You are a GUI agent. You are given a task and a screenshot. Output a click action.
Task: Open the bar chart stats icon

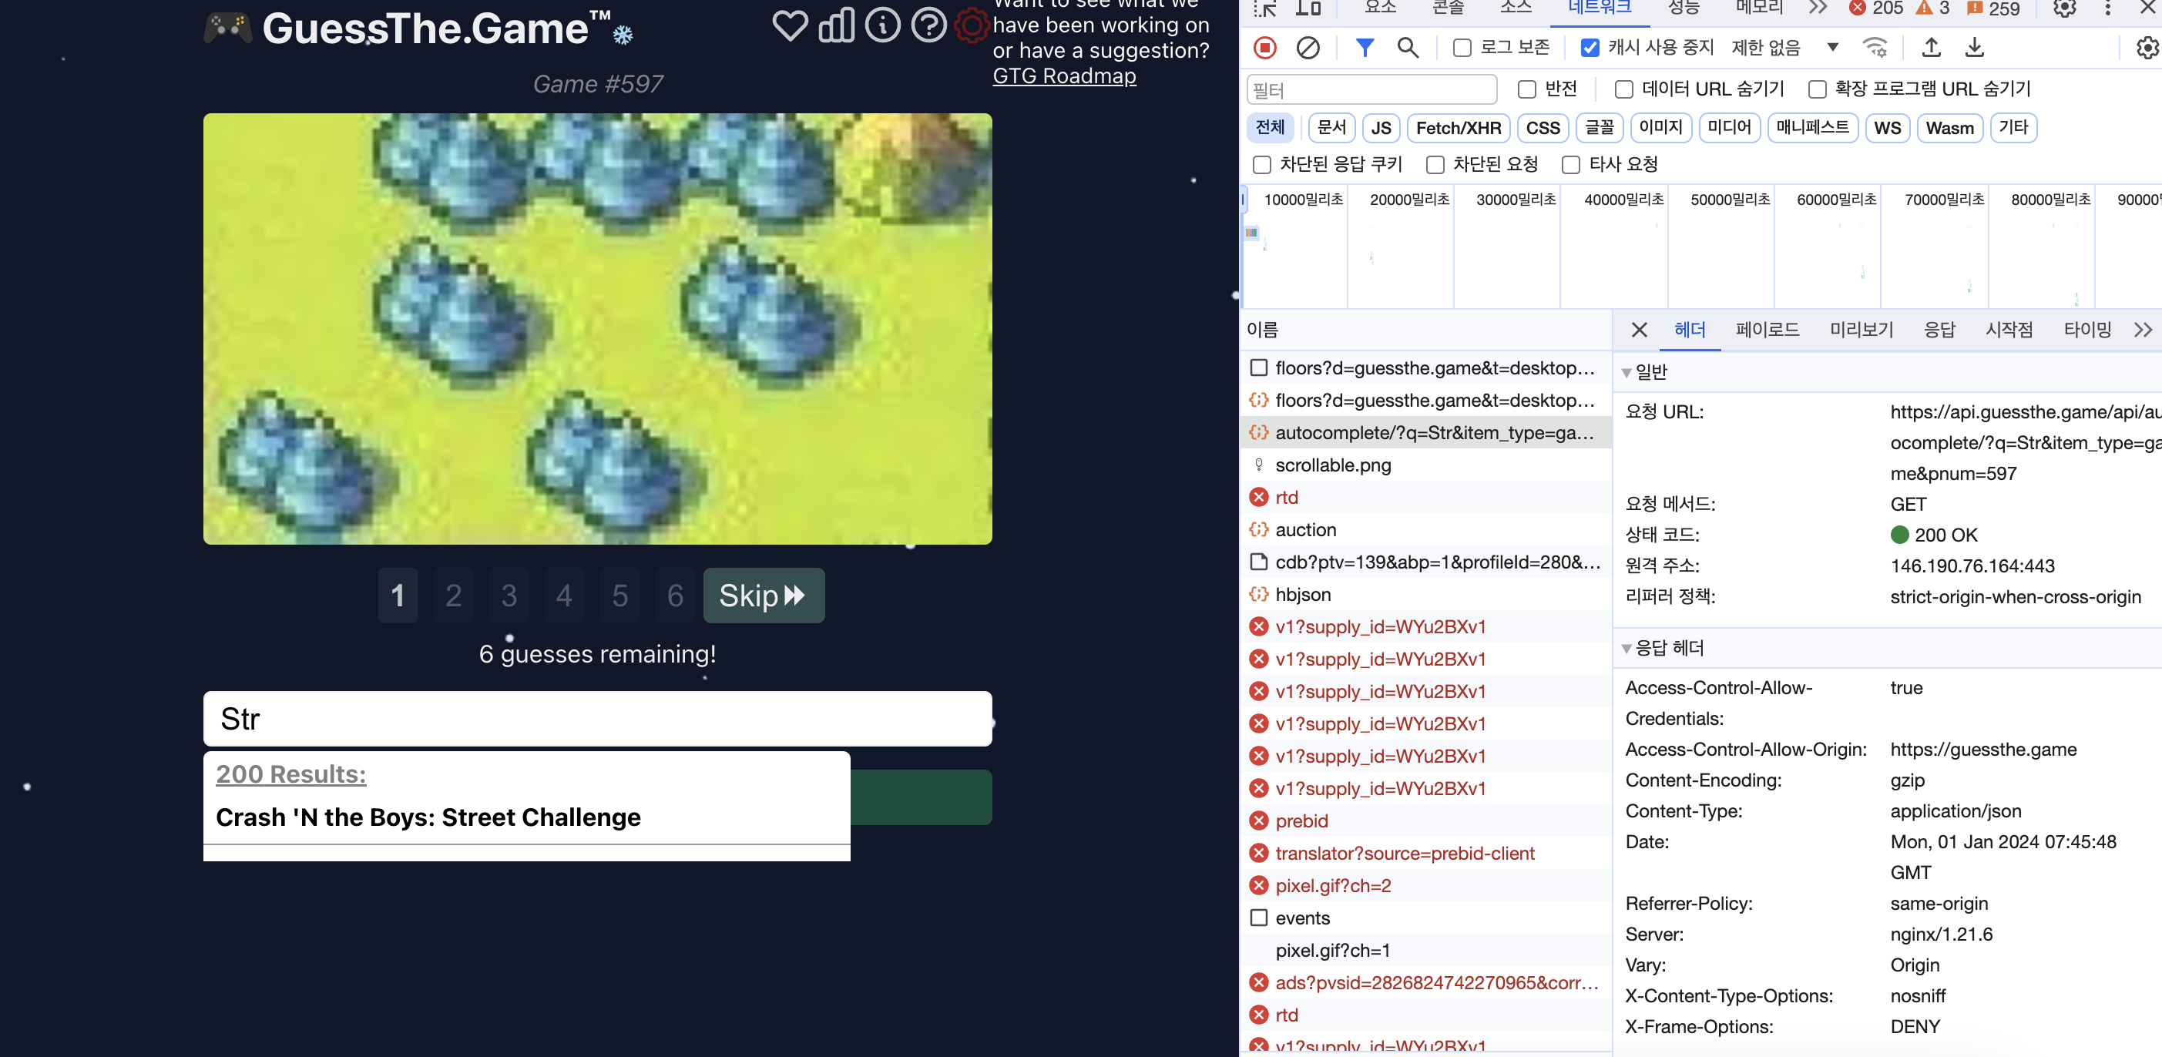(x=836, y=26)
